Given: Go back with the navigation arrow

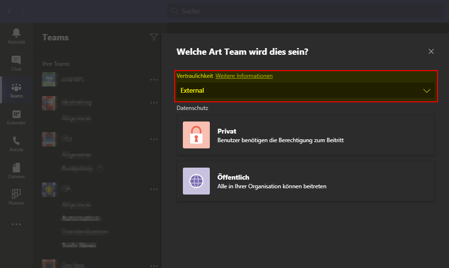Looking at the screenshot, I should pos(10,11).
